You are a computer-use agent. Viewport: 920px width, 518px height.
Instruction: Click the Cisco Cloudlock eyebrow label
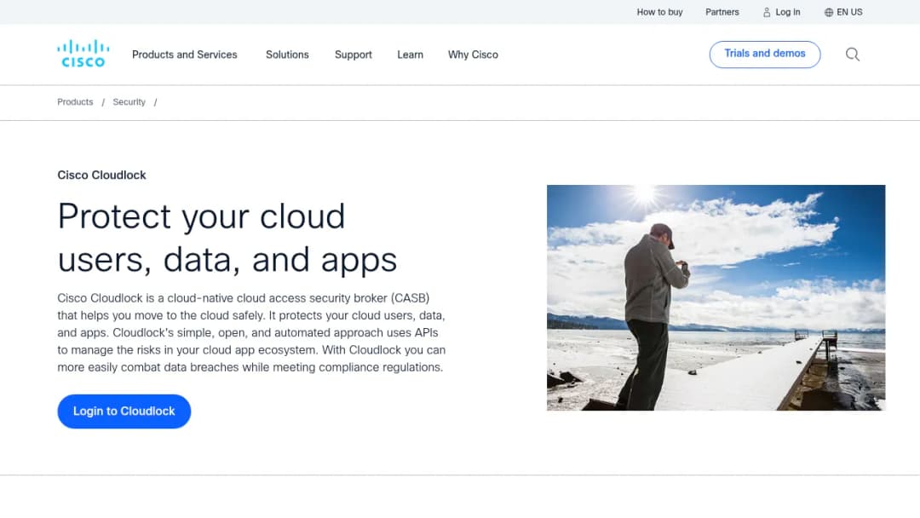coord(101,175)
